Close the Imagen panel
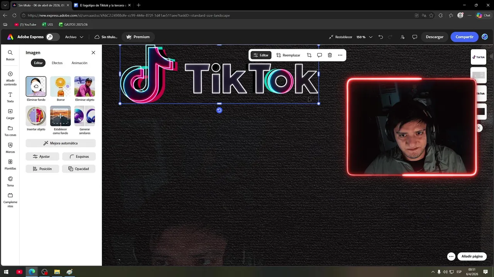This screenshot has height=277, width=494. click(93, 53)
